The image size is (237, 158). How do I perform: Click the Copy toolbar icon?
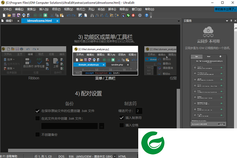point(57,15)
